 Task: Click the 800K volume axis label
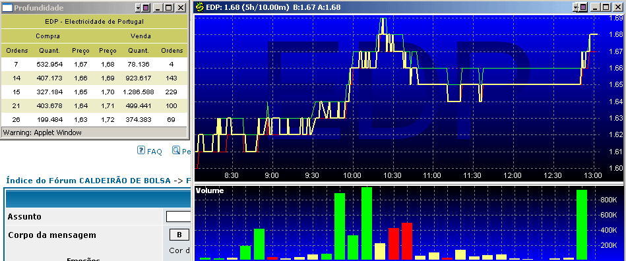click(608, 200)
